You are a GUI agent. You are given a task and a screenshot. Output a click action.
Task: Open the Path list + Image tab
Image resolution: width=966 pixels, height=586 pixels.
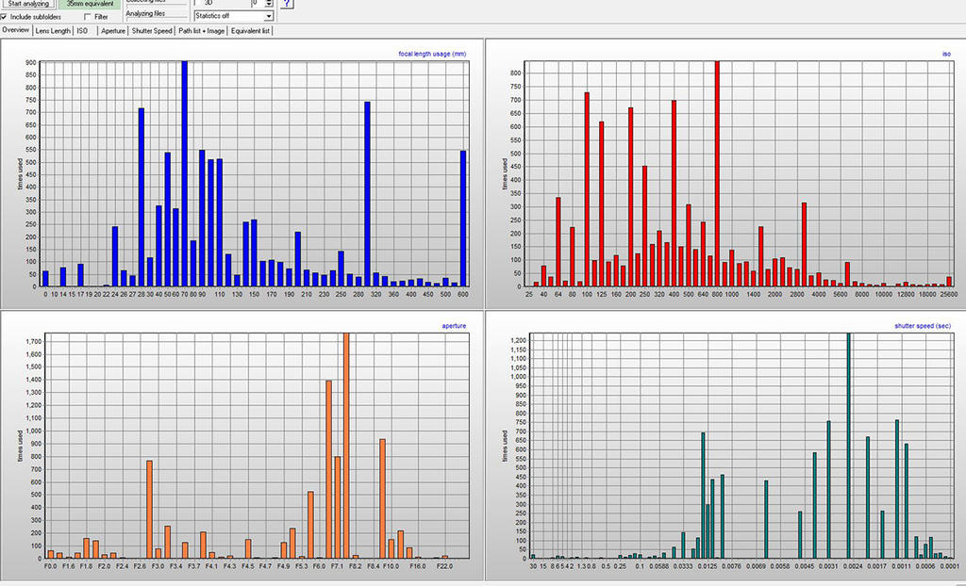pyautogui.click(x=202, y=31)
